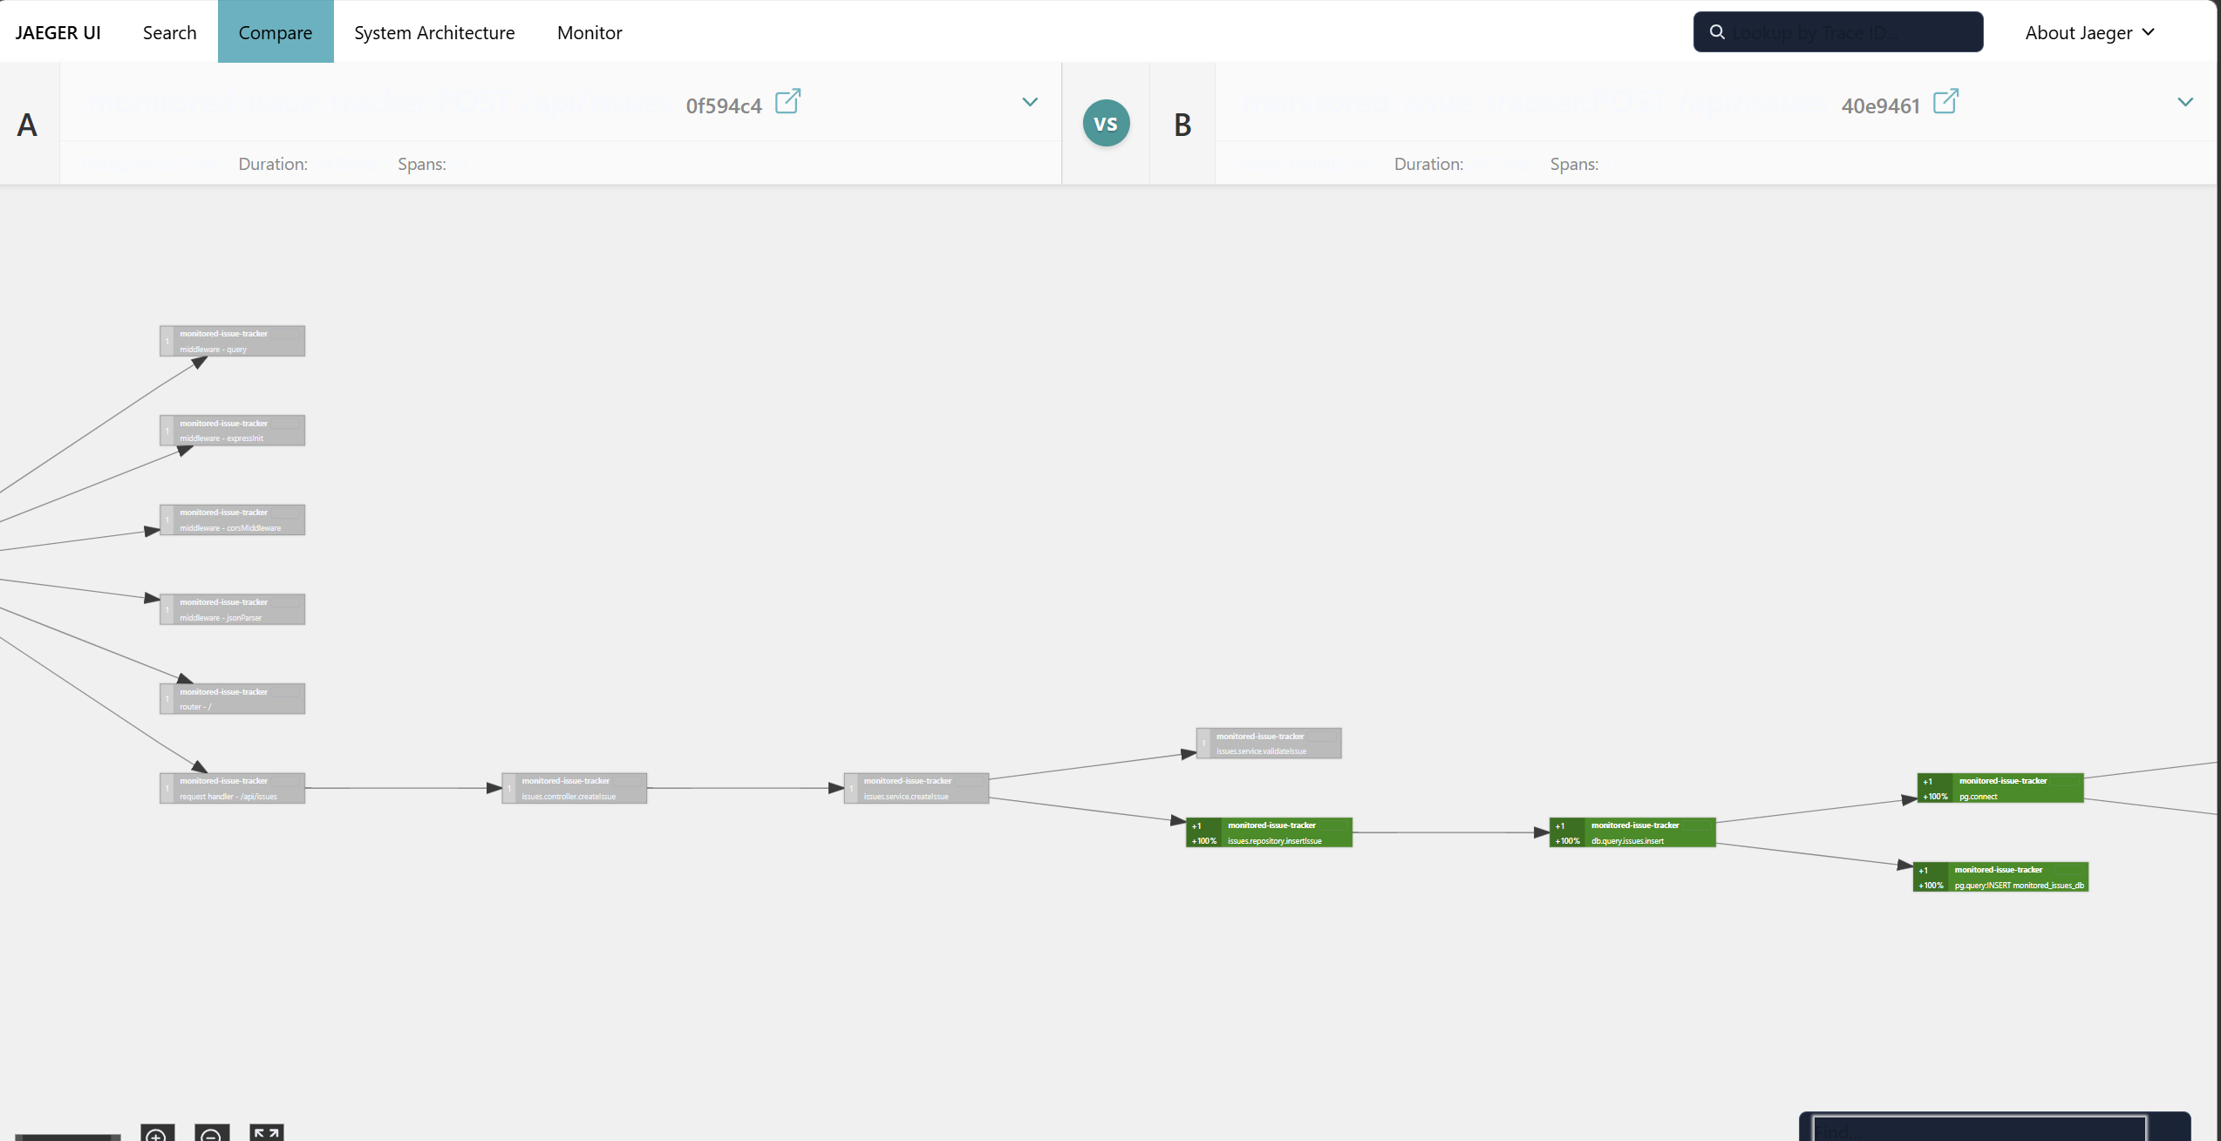
Task: Click the JAEGER UI home link
Action: click(x=58, y=32)
